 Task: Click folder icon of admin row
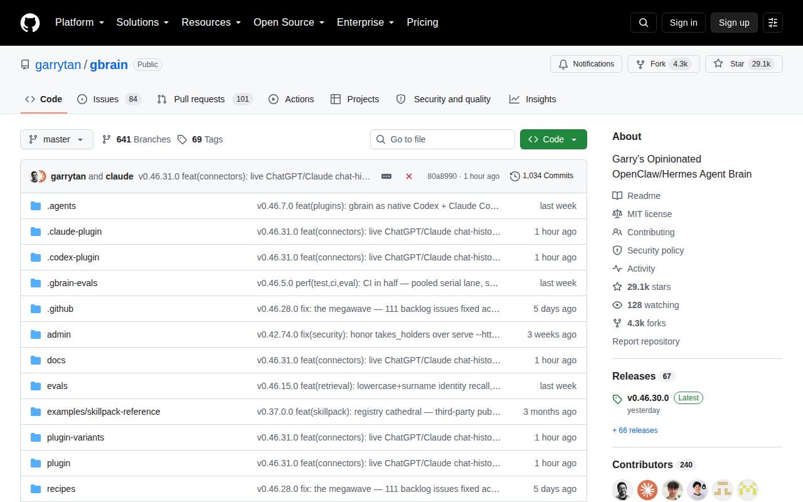[36, 334]
